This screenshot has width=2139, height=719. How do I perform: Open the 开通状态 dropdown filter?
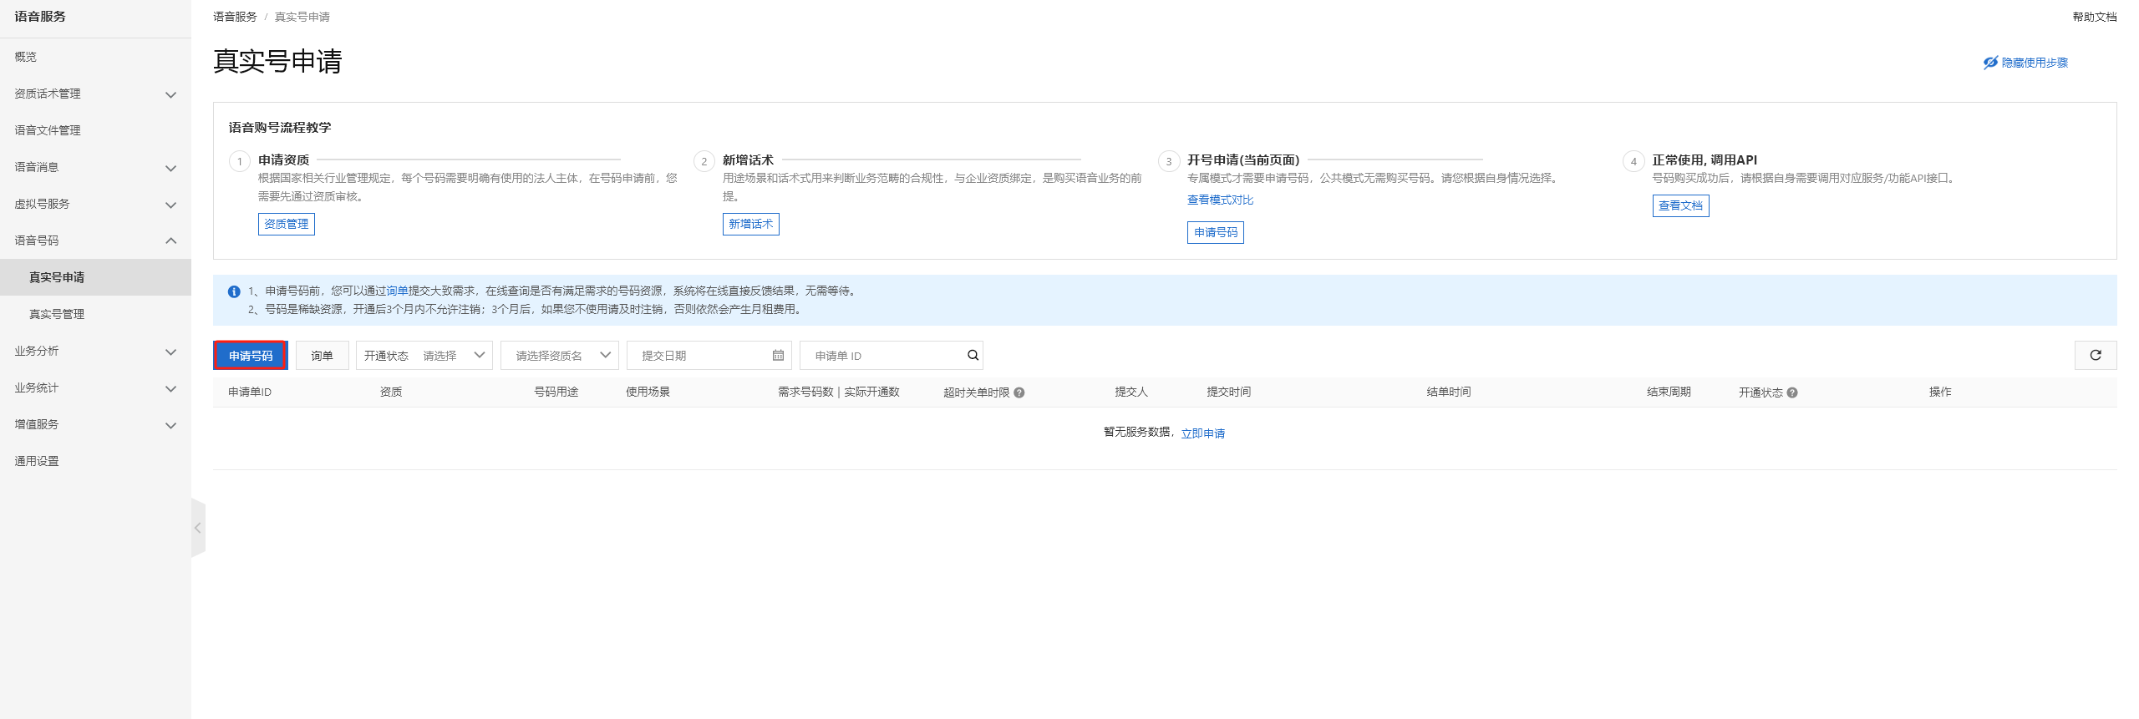tap(424, 355)
